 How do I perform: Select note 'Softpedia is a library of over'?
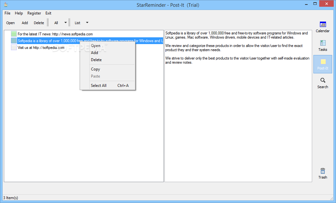pos(90,41)
